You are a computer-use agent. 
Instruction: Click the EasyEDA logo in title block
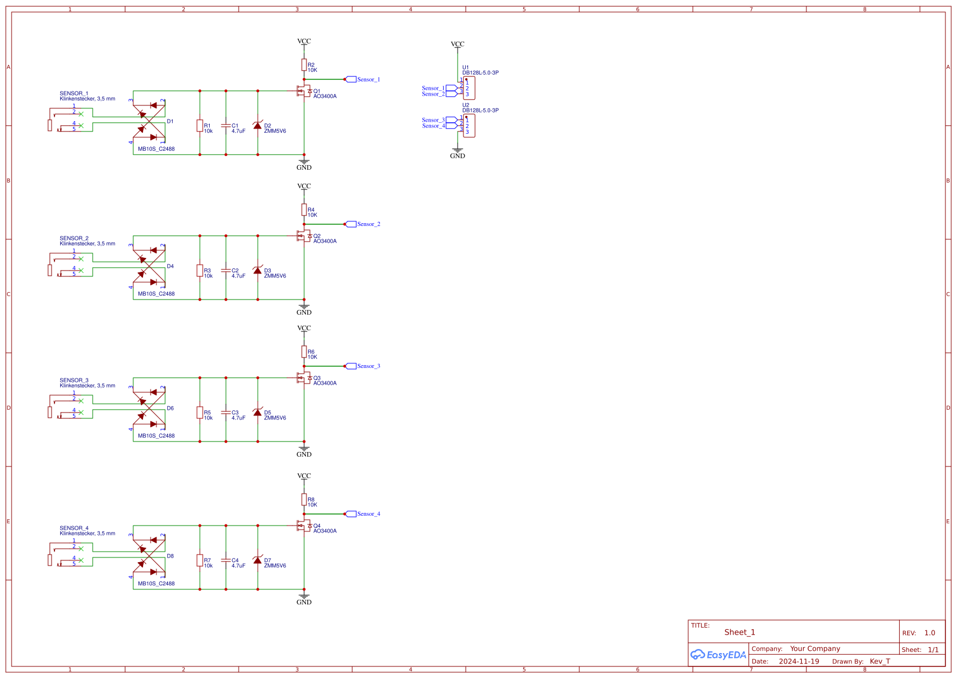pyautogui.click(x=717, y=655)
